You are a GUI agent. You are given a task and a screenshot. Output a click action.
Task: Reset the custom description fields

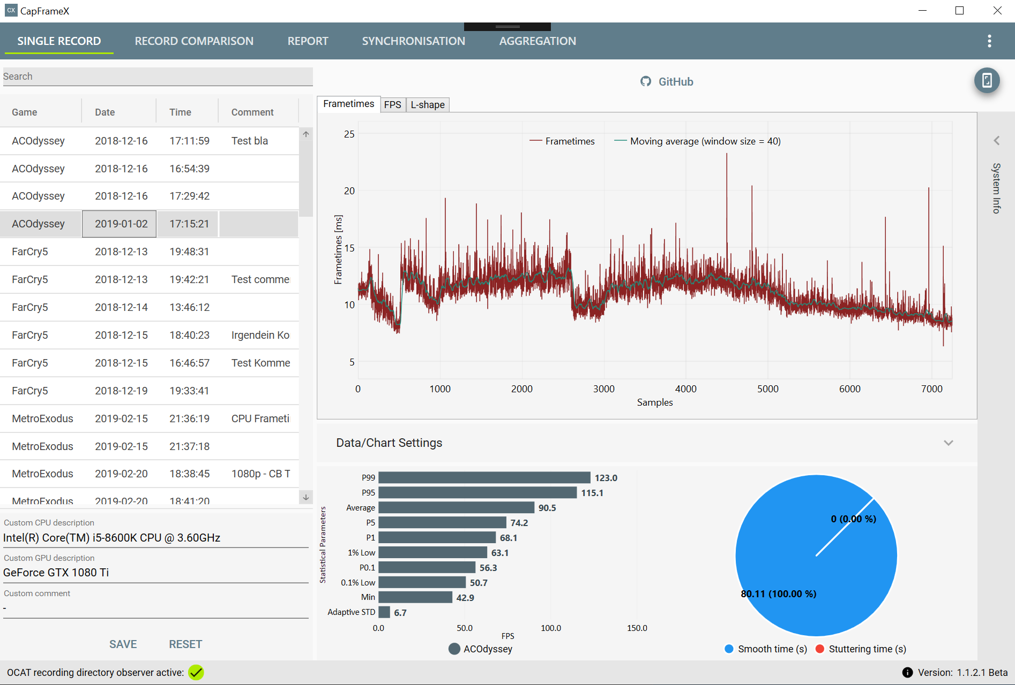(185, 644)
